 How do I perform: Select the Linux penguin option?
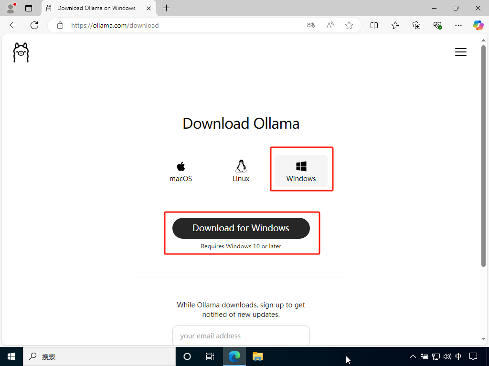pyautogui.click(x=241, y=172)
